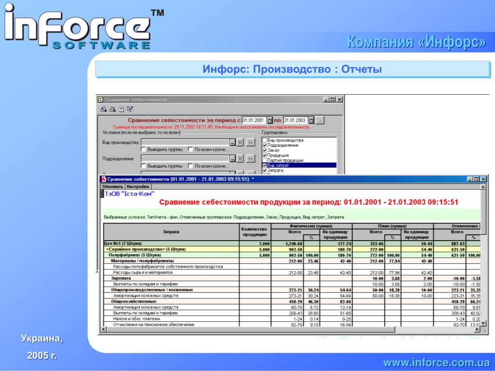Viewport: 495px width, 371px height.
Task: Click vertical scrollbar down arrow in report
Action: 483,323
